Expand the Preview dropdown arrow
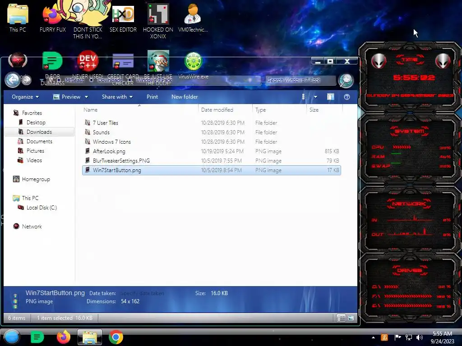 86,97
